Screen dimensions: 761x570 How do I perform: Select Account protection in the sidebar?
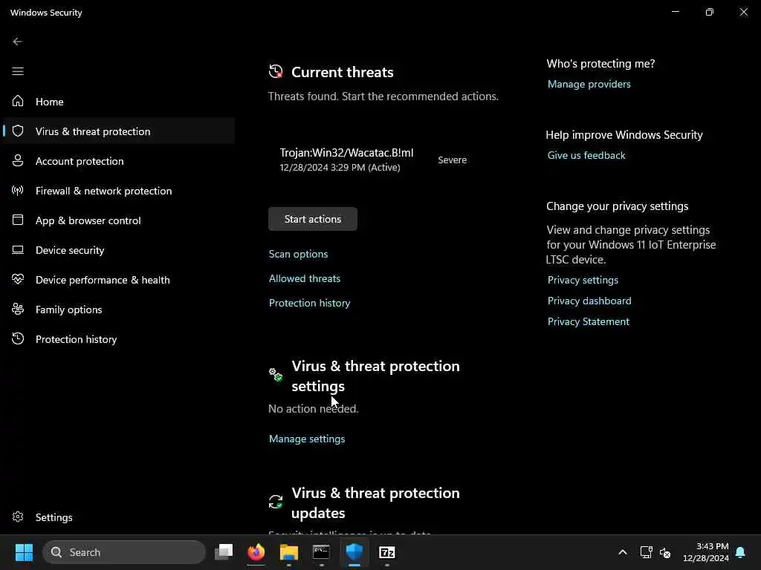click(118, 161)
